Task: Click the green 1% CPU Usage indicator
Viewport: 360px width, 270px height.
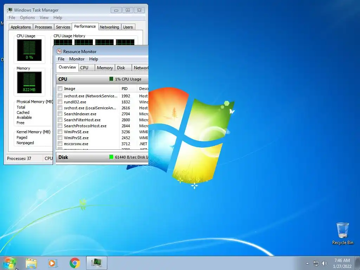Action: (111, 79)
